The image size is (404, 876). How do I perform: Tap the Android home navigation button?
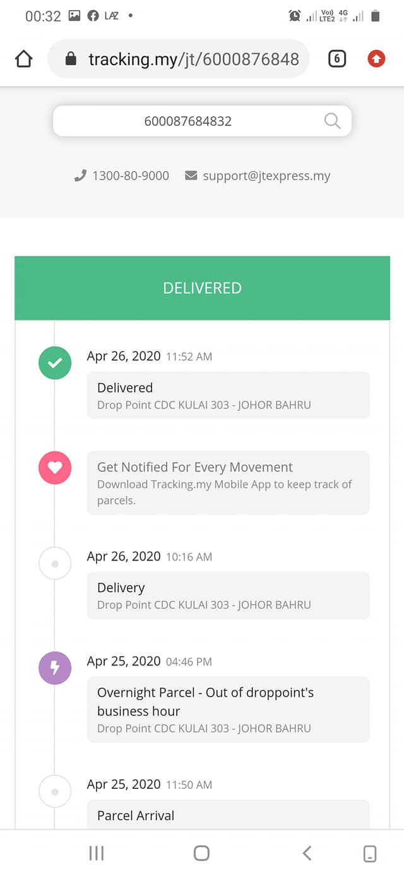[x=201, y=853]
